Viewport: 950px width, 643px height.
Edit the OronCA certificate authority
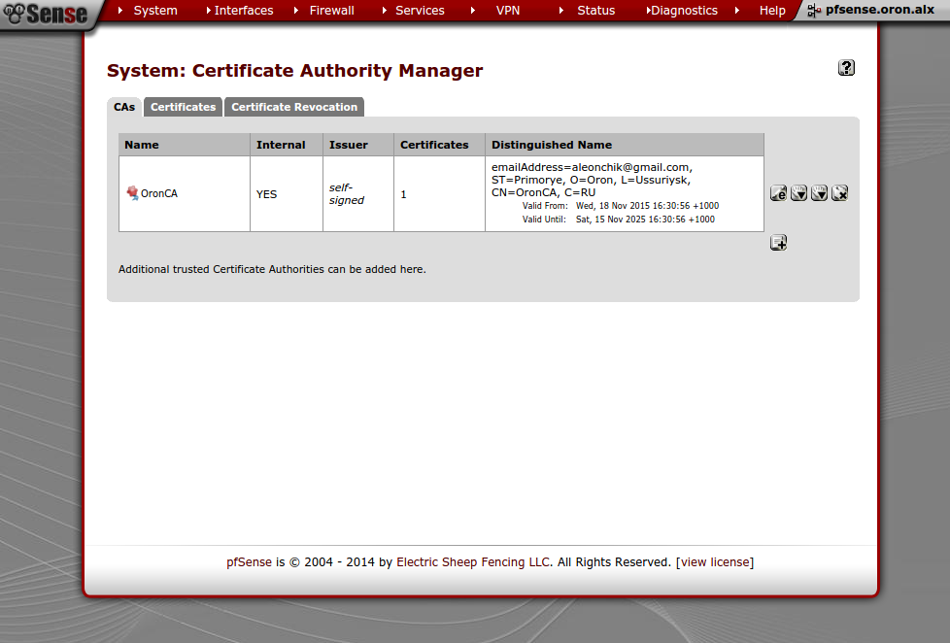pyautogui.click(x=778, y=193)
